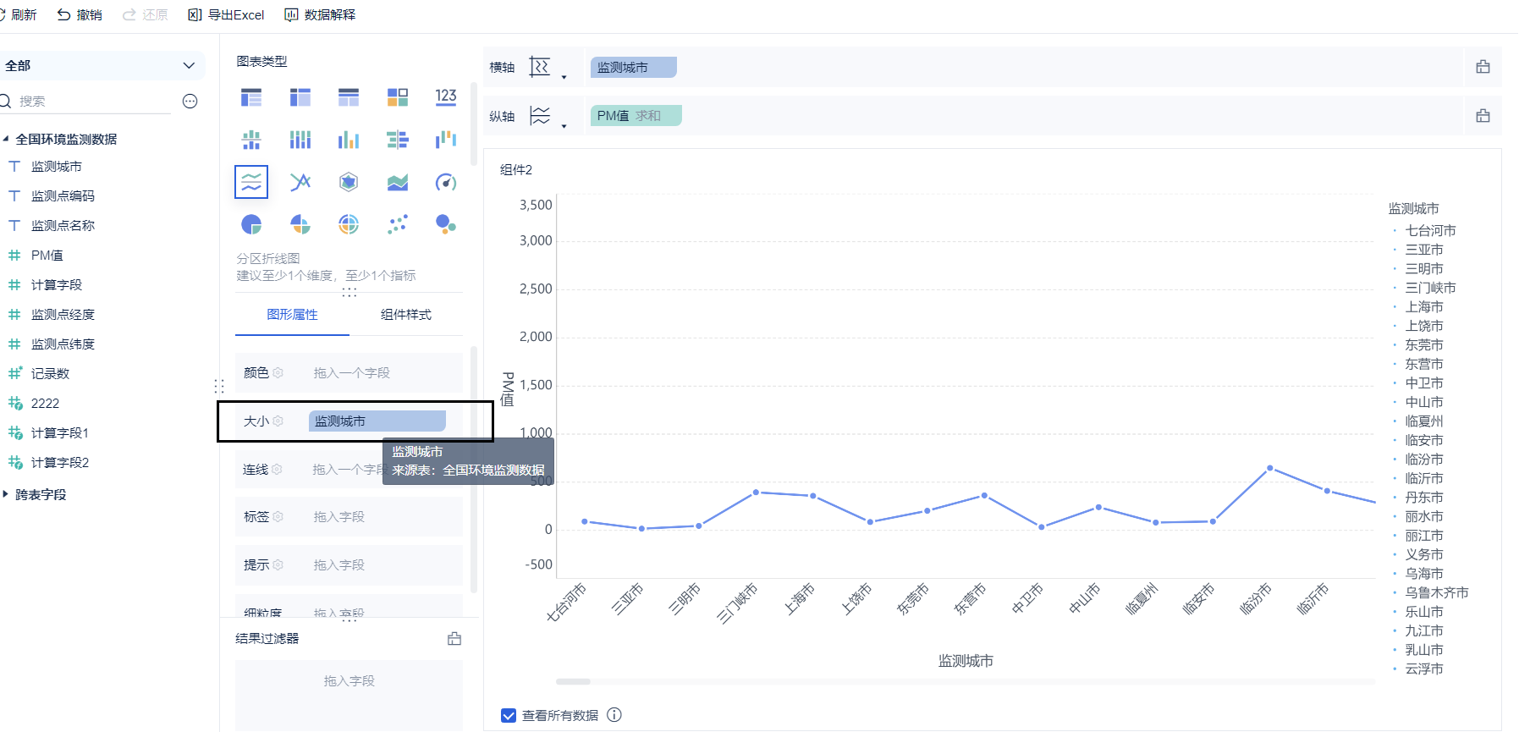This screenshot has height=732, width=1519.
Task: Select the area chart type
Action: pyautogui.click(x=398, y=182)
